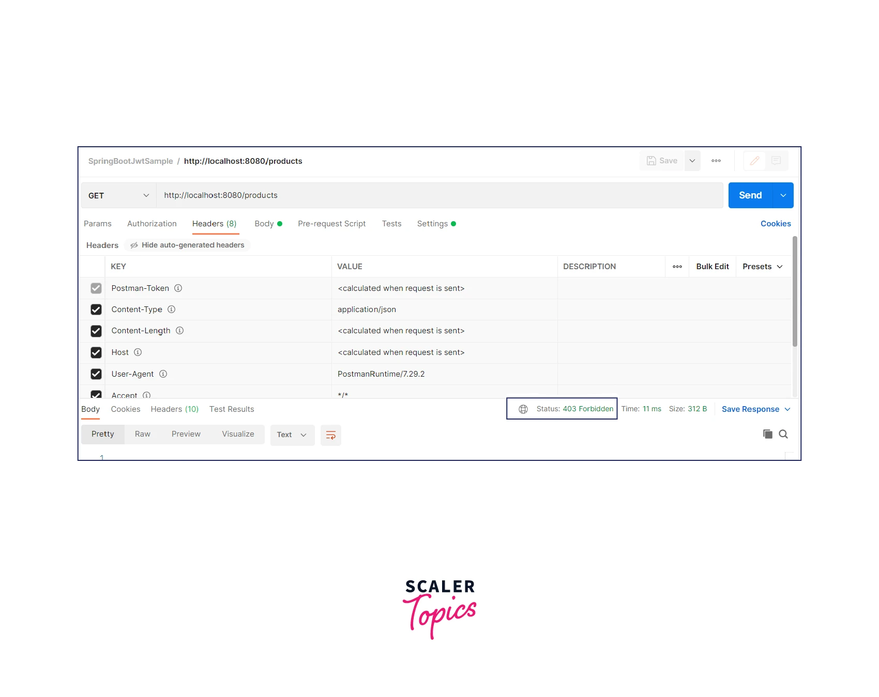
Task: Open the Settings tab
Action: coord(436,224)
